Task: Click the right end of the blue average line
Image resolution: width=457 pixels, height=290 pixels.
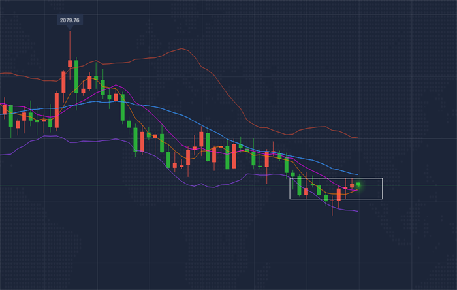Action: [x=357, y=174]
